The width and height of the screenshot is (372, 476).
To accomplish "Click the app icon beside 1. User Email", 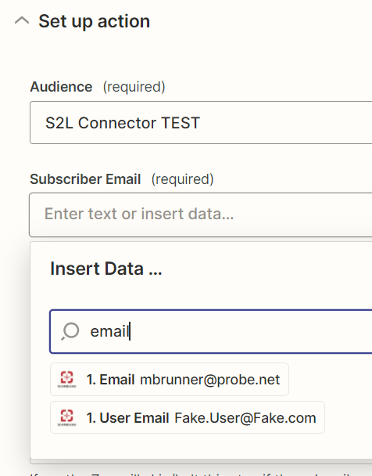I will (67, 417).
